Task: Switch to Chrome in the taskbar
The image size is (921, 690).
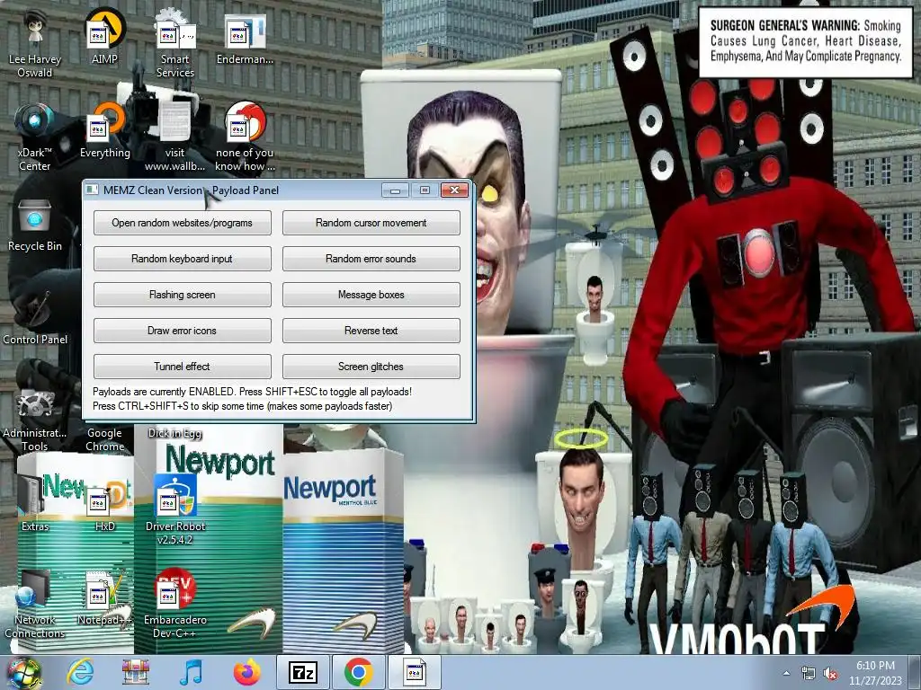Action: (x=359, y=672)
